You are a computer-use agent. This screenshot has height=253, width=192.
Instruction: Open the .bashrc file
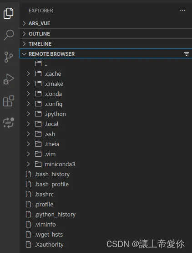106,194
